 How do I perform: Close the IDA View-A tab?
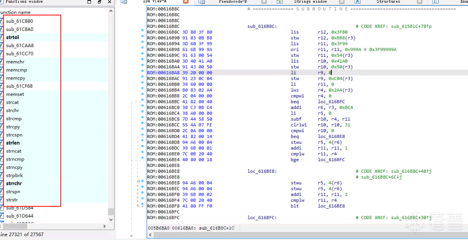[186, 2]
